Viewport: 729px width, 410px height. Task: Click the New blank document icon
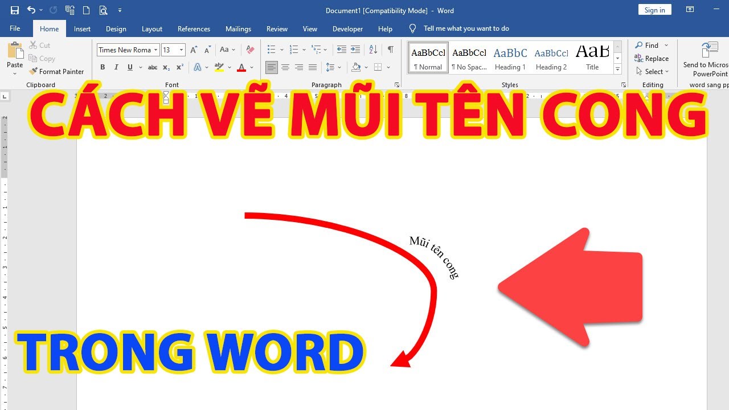click(x=86, y=10)
